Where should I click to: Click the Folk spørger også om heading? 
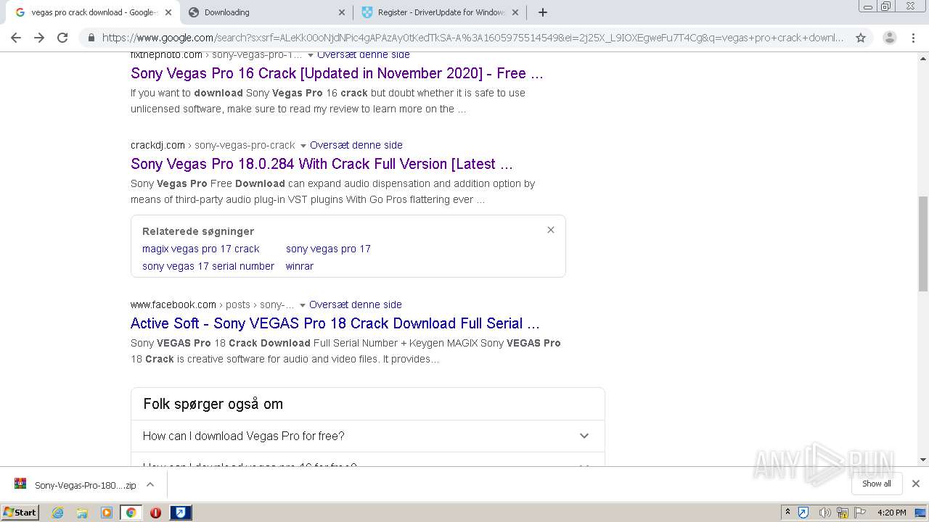point(213,404)
